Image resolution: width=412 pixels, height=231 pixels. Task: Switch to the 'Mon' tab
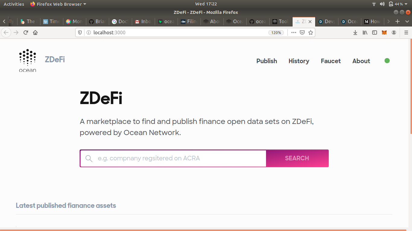[75, 21]
